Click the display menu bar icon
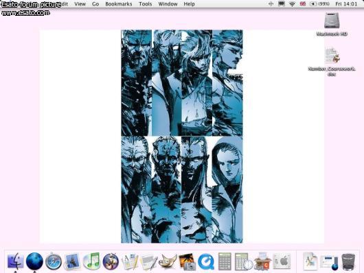 pyautogui.click(x=282, y=3)
